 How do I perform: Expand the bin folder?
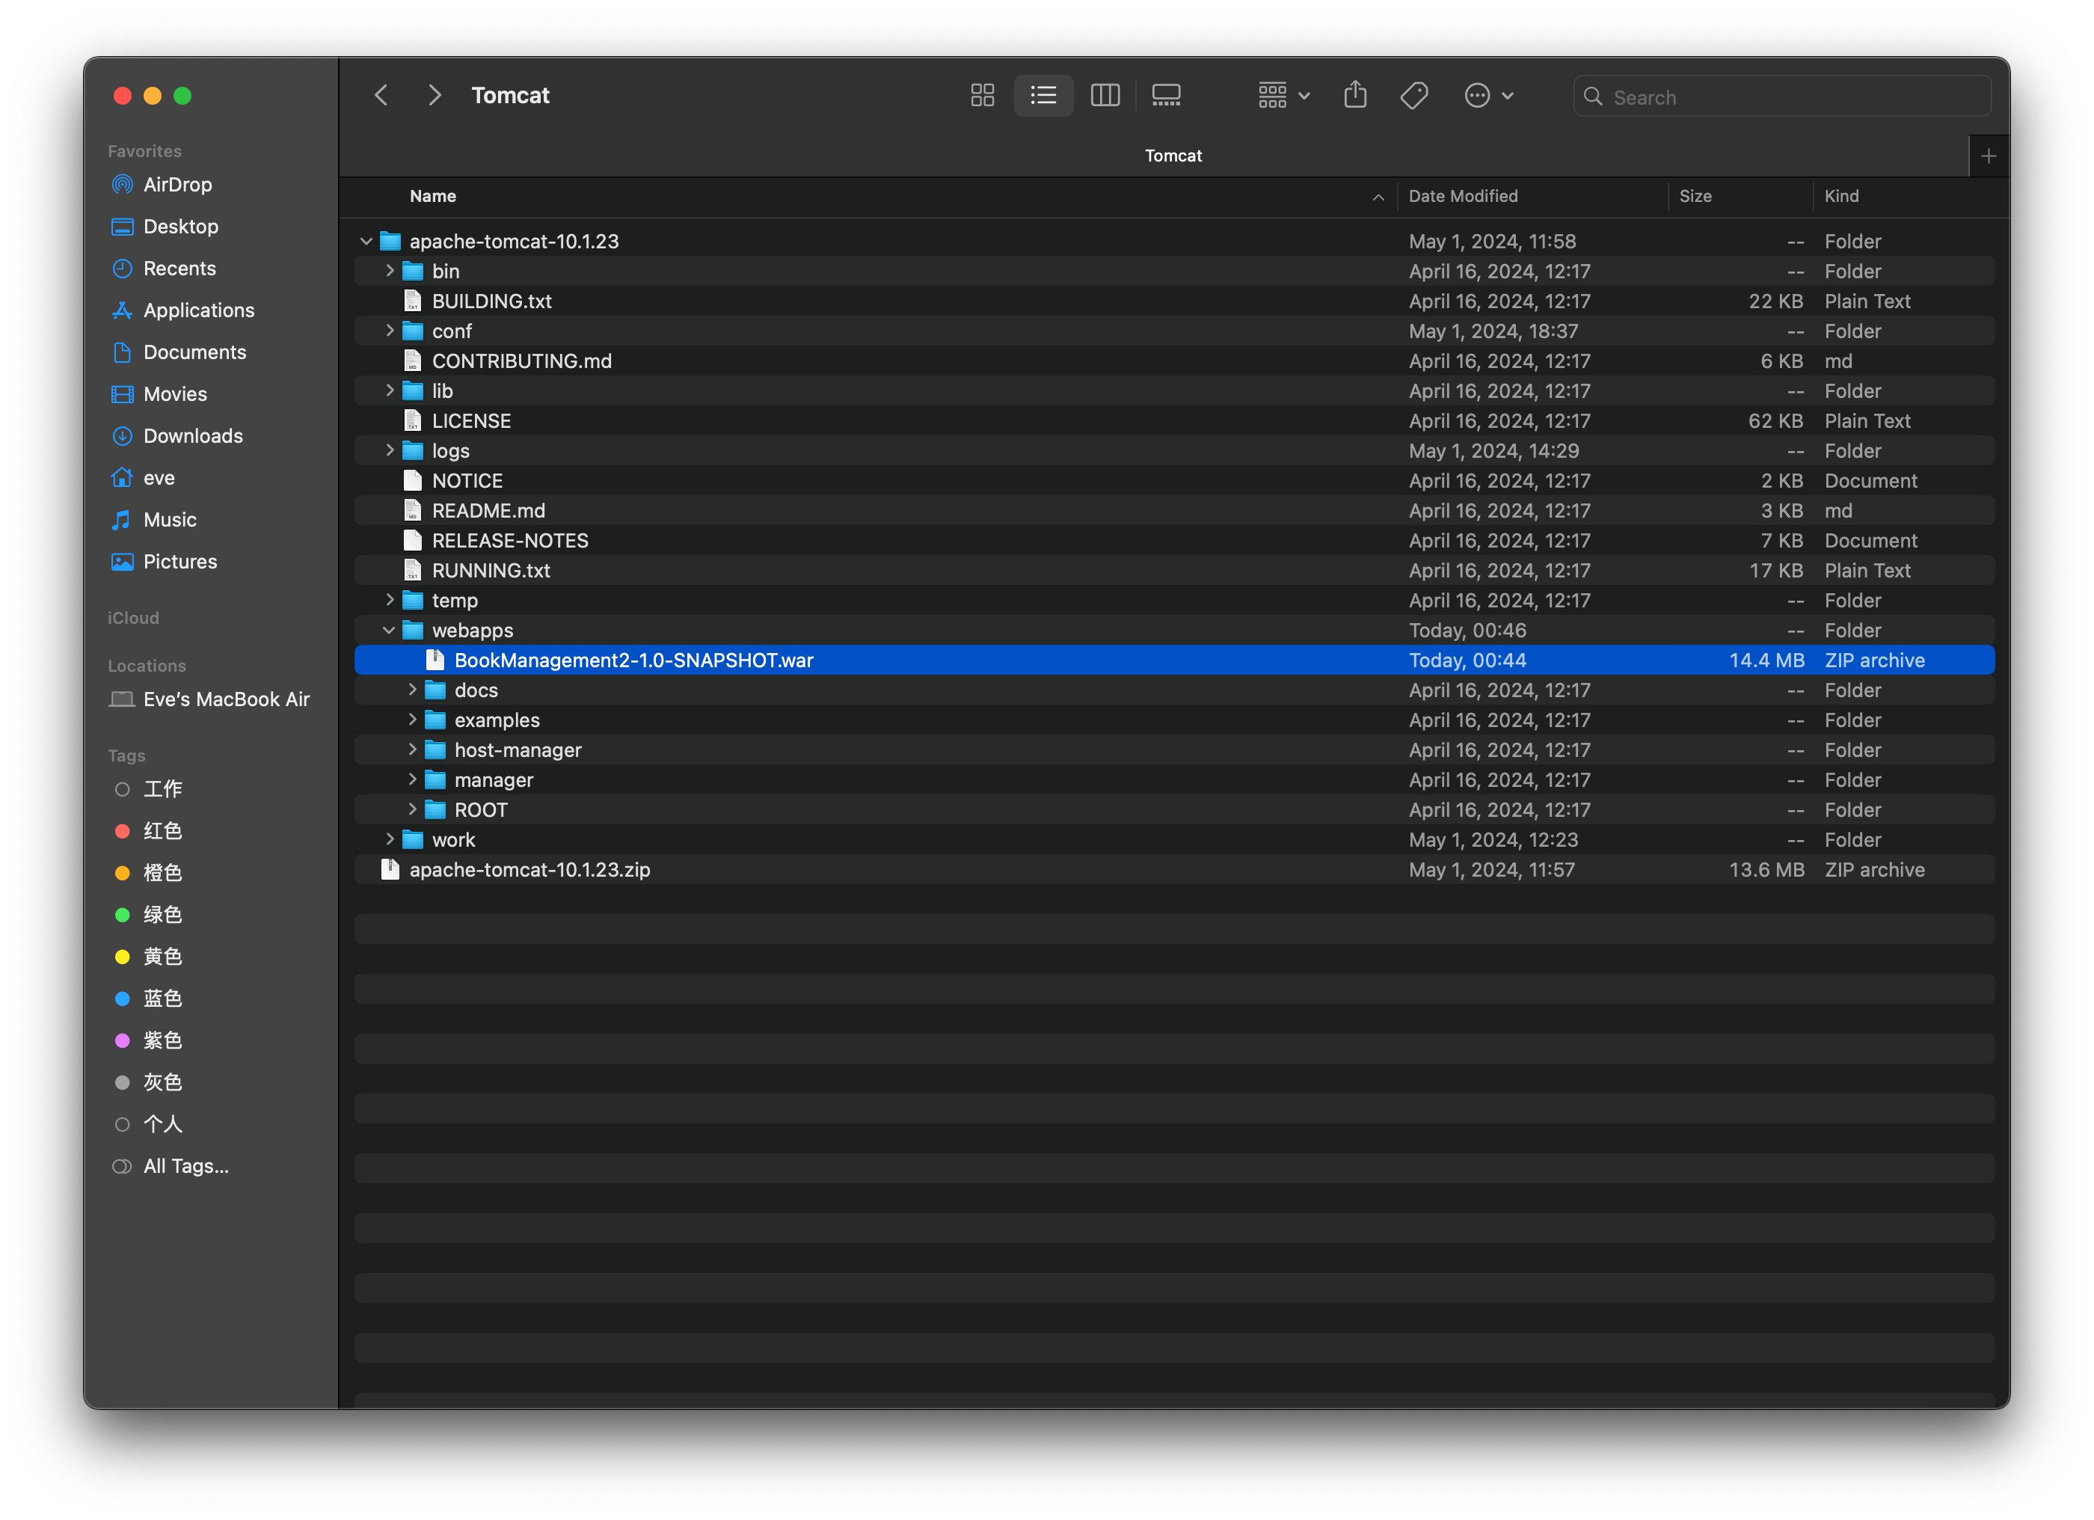(x=389, y=271)
